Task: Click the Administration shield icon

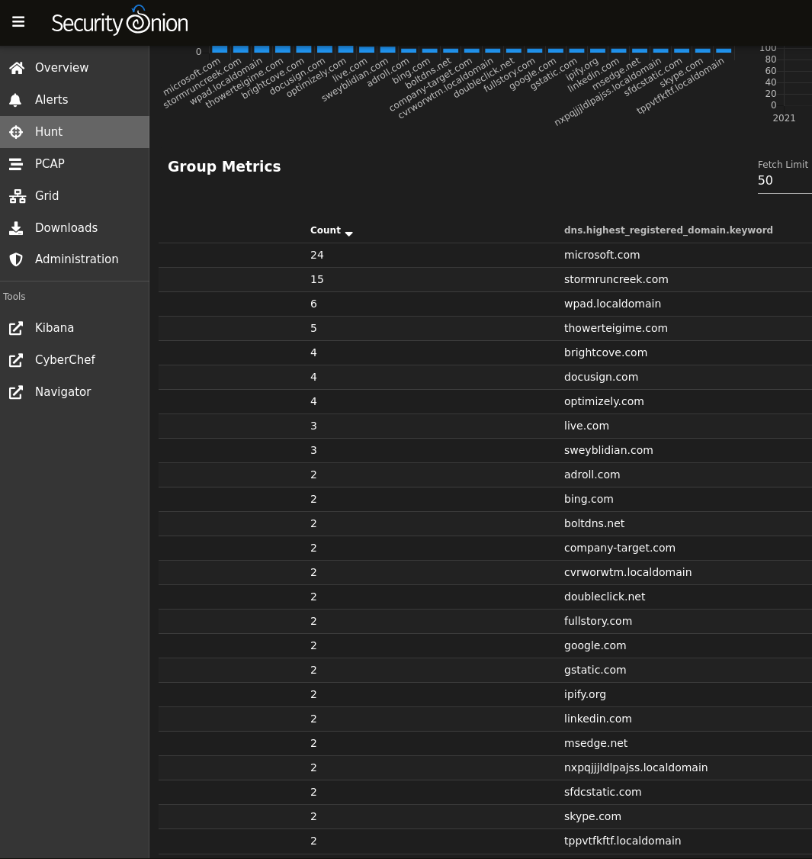Action: 16,259
